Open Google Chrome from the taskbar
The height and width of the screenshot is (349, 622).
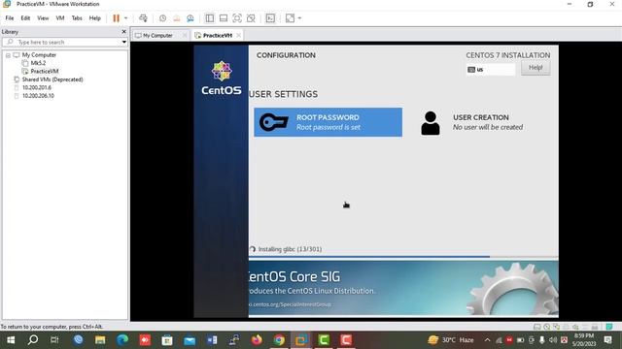279,340
